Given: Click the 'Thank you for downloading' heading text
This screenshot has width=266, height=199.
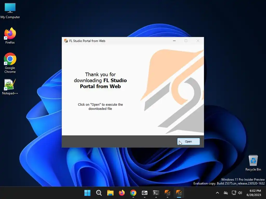Looking at the screenshot, I should pyautogui.click(x=101, y=80).
